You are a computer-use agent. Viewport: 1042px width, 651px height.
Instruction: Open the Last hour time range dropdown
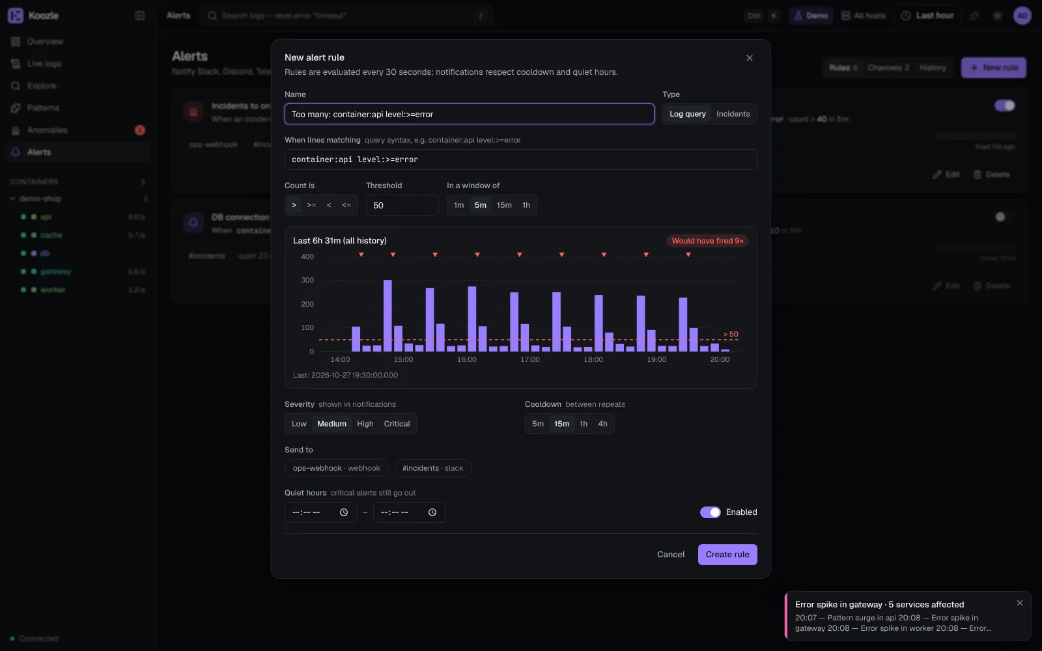pos(928,16)
